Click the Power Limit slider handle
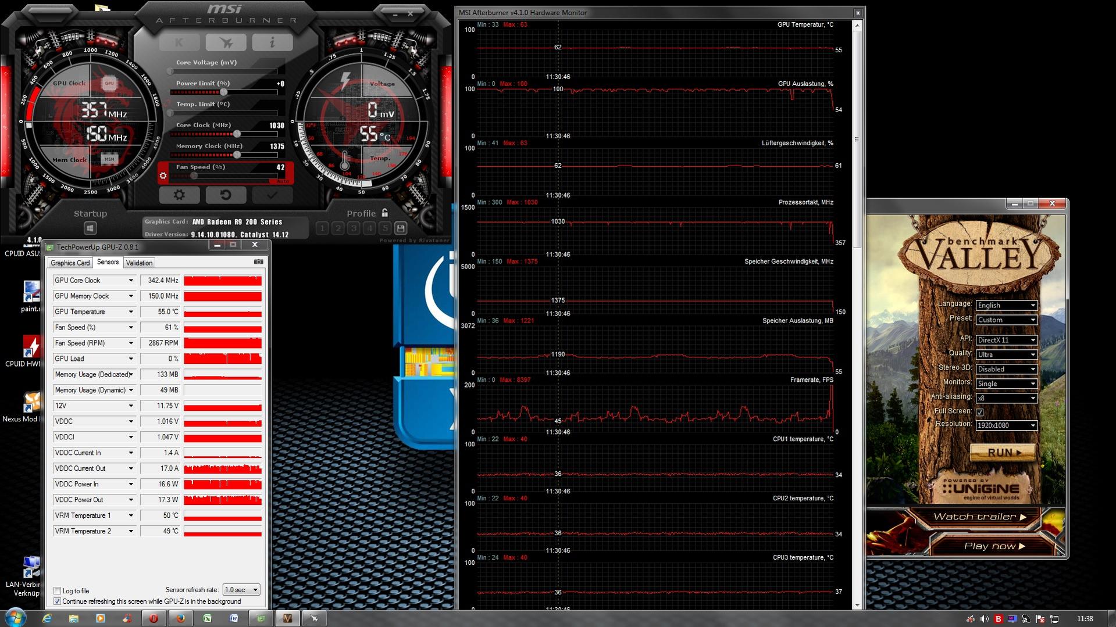The height and width of the screenshot is (627, 1116). (x=223, y=92)
